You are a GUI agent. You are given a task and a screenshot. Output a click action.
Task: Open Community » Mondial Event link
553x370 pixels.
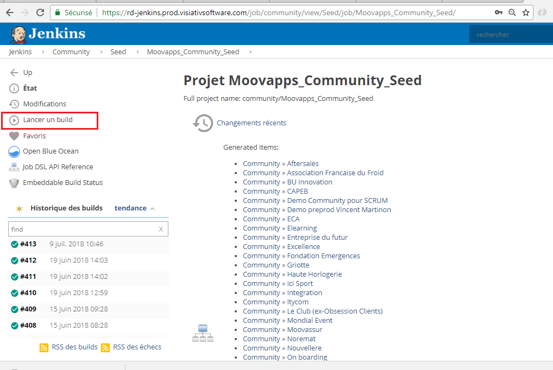pyautogui.click(x=288, y=320)
